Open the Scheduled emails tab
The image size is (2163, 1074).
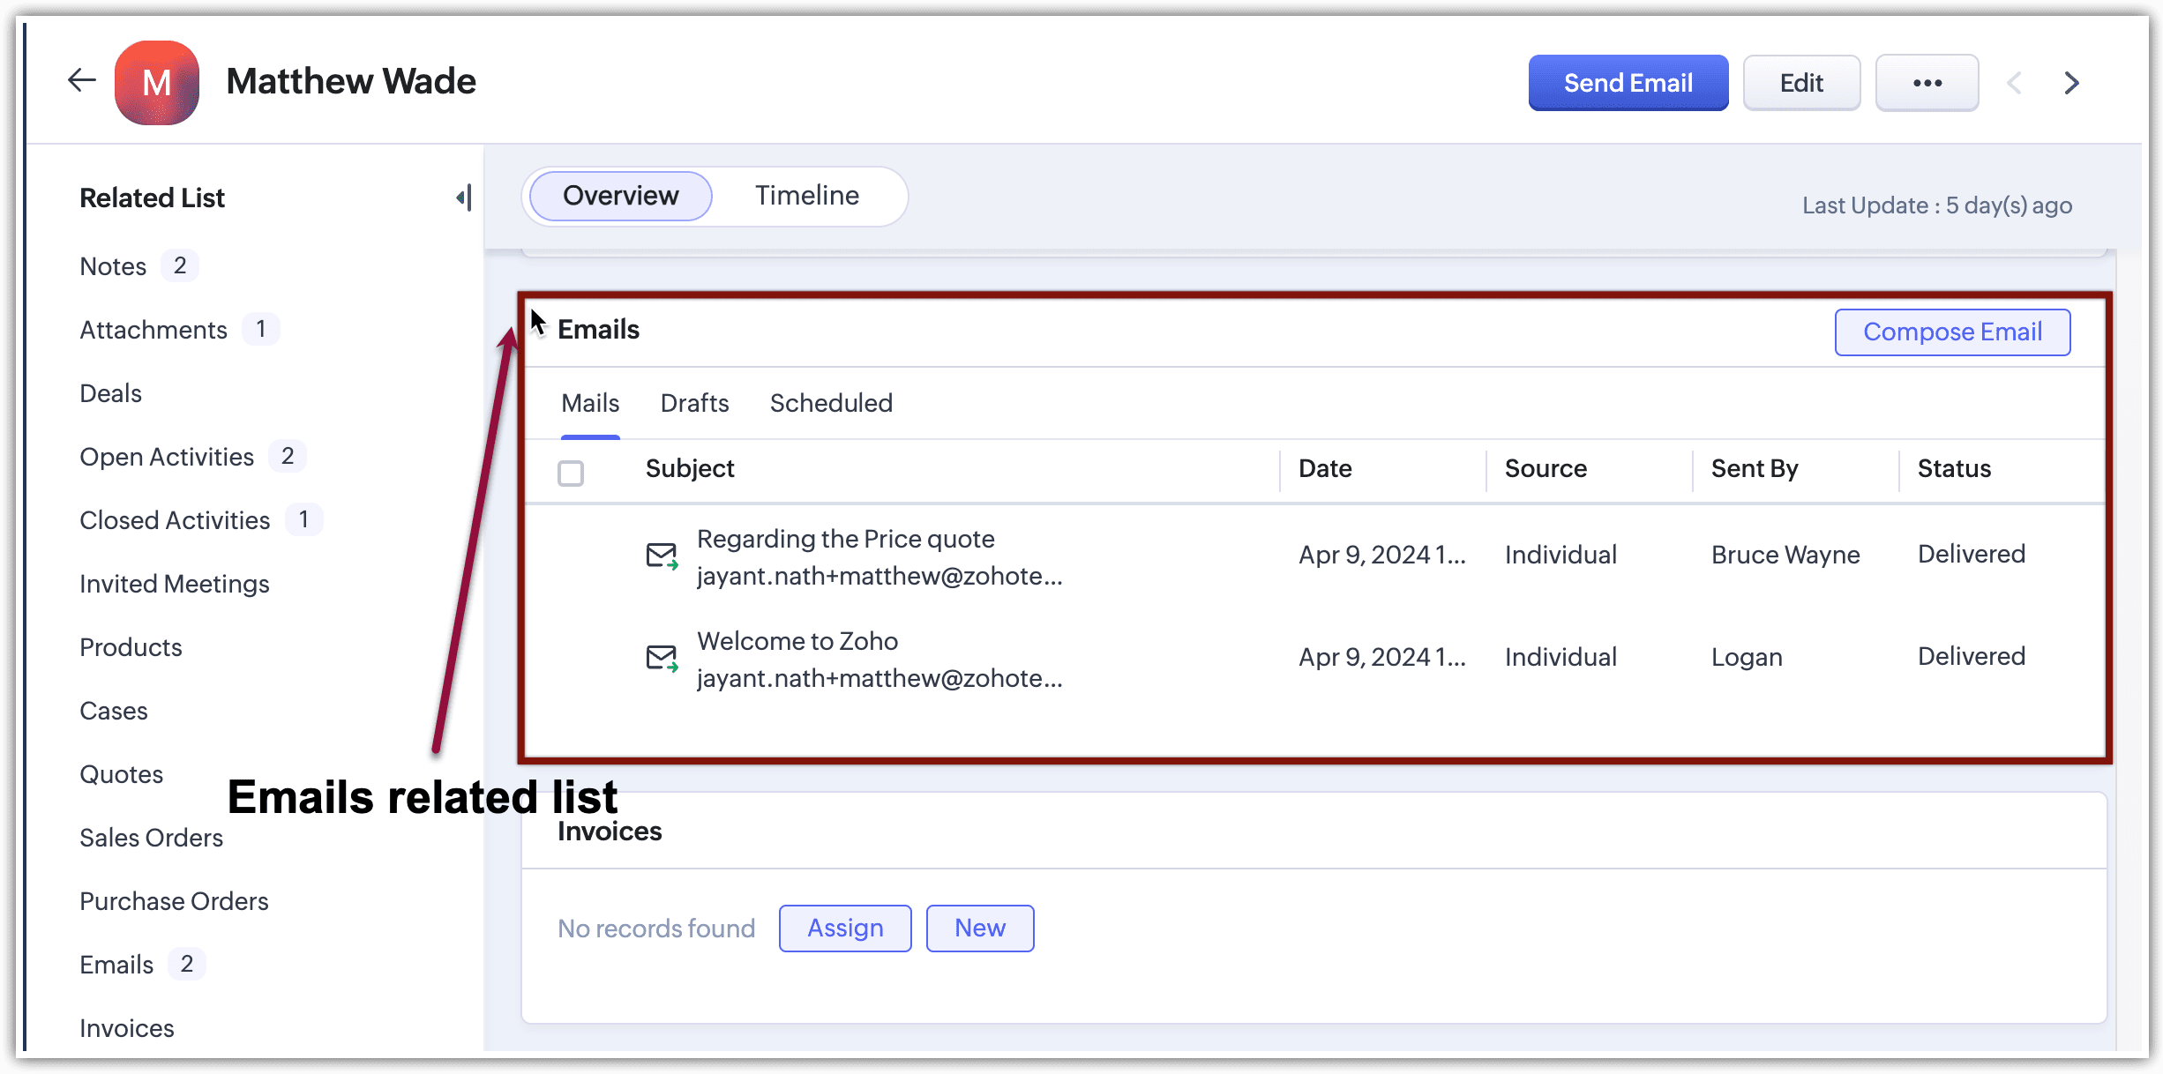coord(831,403)
